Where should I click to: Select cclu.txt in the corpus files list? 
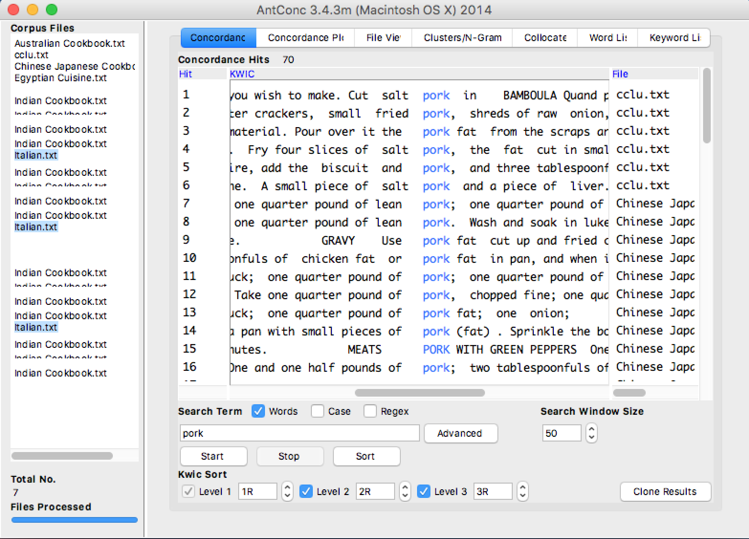tap(31, 55)
